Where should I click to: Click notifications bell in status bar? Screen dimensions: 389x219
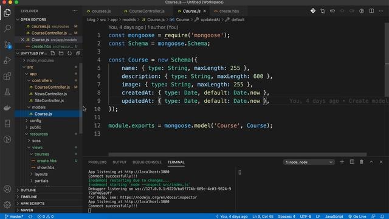pyautogui.click(x=382, y=217)
